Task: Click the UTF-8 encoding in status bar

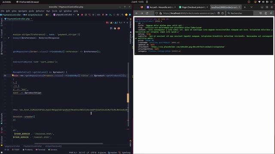Action: coord(94,153)
